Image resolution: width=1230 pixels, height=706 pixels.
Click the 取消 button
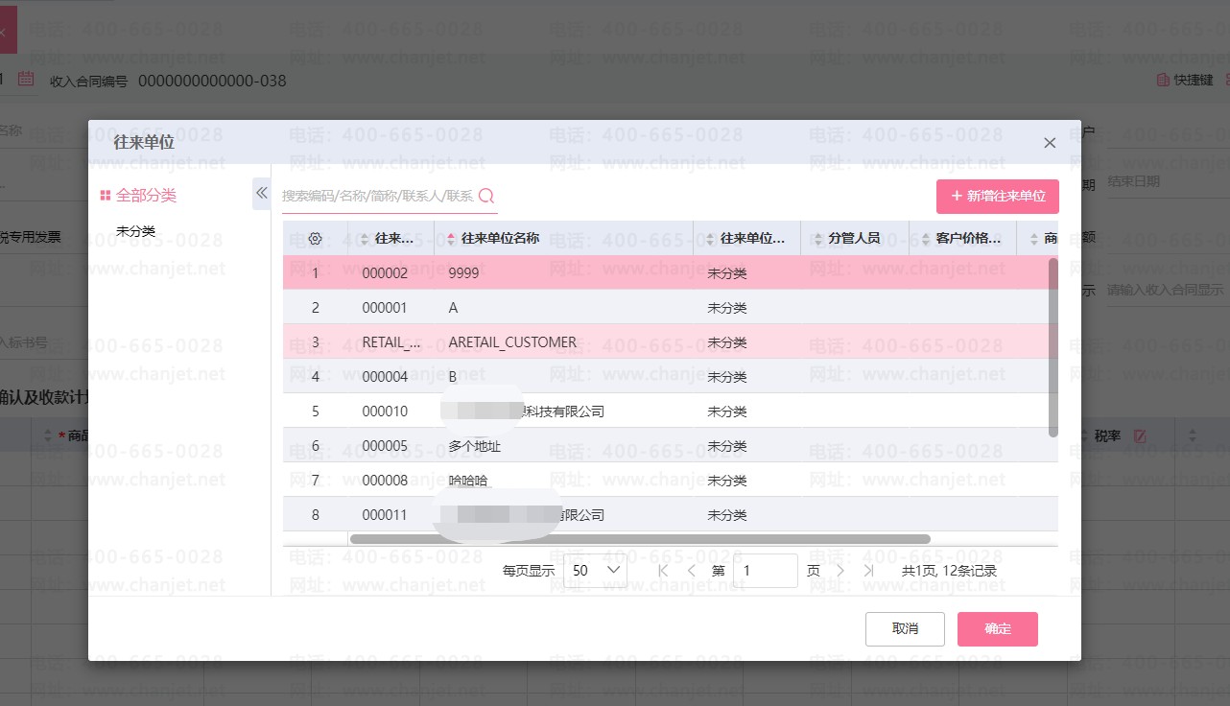click(x=905, y=629)
